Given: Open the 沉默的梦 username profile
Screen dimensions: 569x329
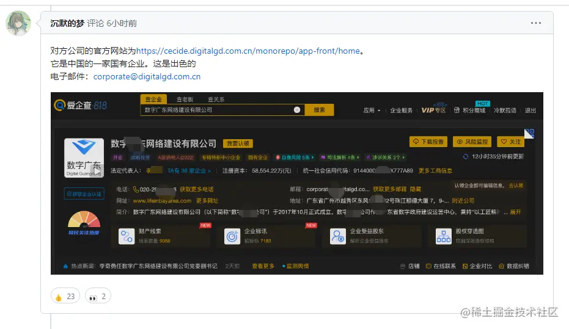Looking at the screenshot, I should (67, 23).
